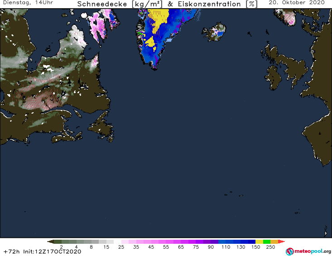This screenshot has width=332, height=256.
Task: Click legend value '75'
Action: click(x=196, y=247)
